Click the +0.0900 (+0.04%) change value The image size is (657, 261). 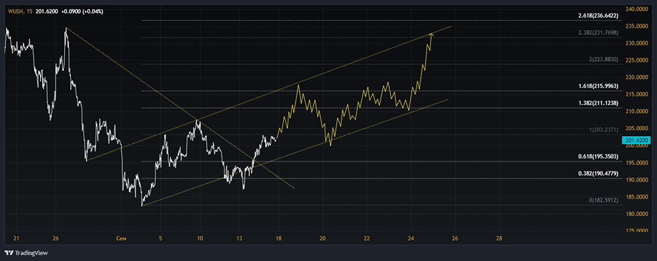click(x=81, y=11)
